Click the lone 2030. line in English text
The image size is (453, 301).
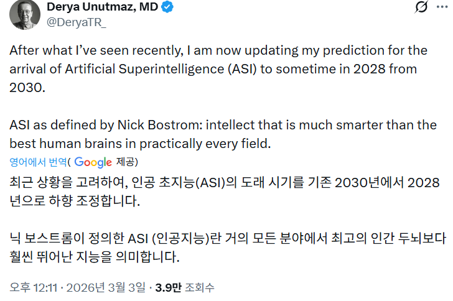coord(27,87)
